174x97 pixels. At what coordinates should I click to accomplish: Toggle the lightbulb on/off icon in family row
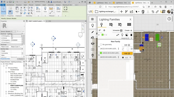pos(122,35)
